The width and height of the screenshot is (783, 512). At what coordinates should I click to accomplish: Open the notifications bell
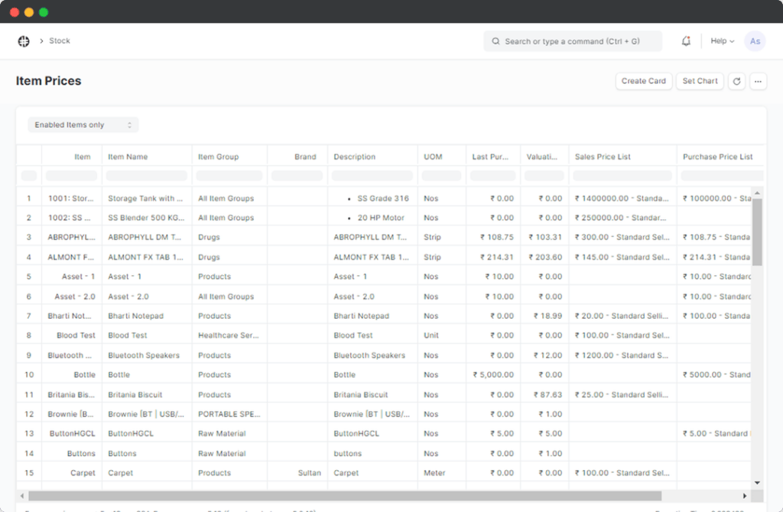pyautogui.click(x=686, y=41)
